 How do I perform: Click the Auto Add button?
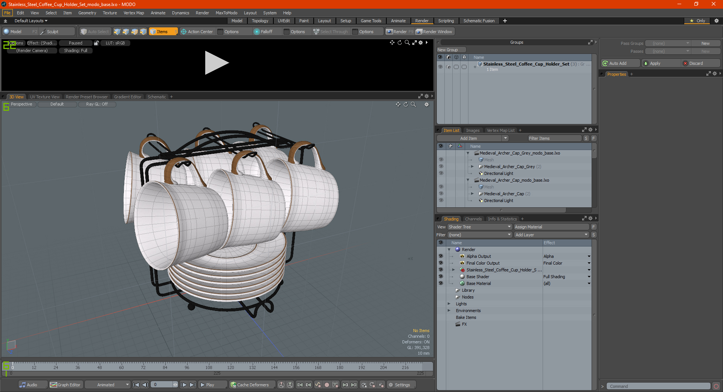click(x=620, y=63)
